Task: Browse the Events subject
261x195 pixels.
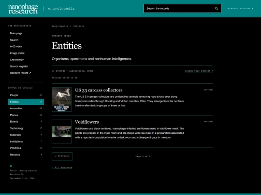Action: click(26, 121)
